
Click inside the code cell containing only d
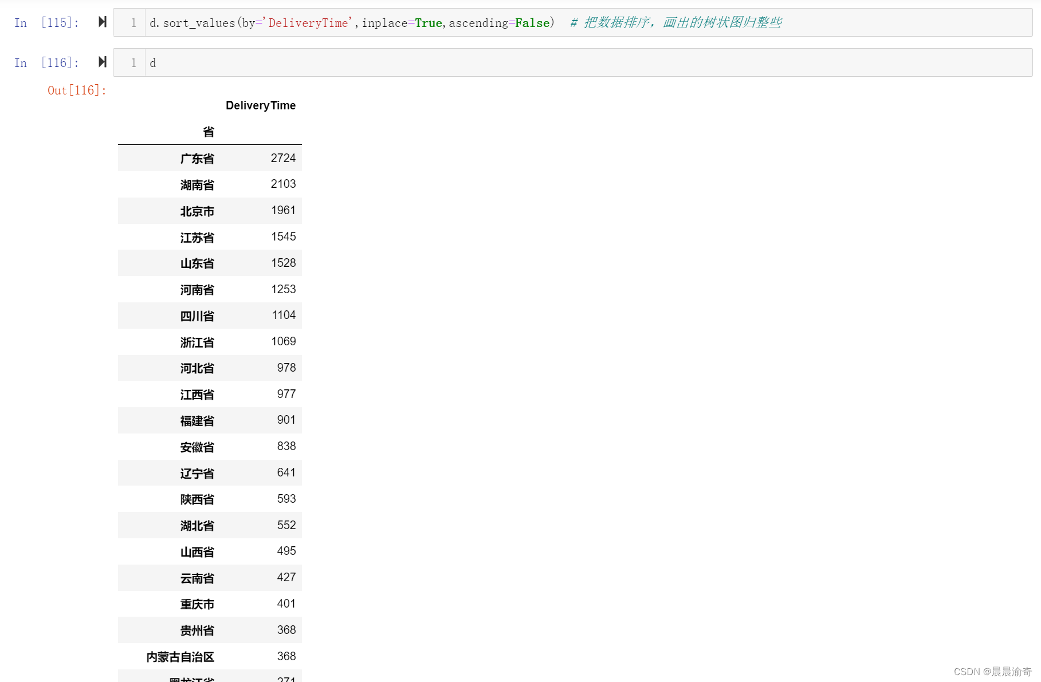401,62
